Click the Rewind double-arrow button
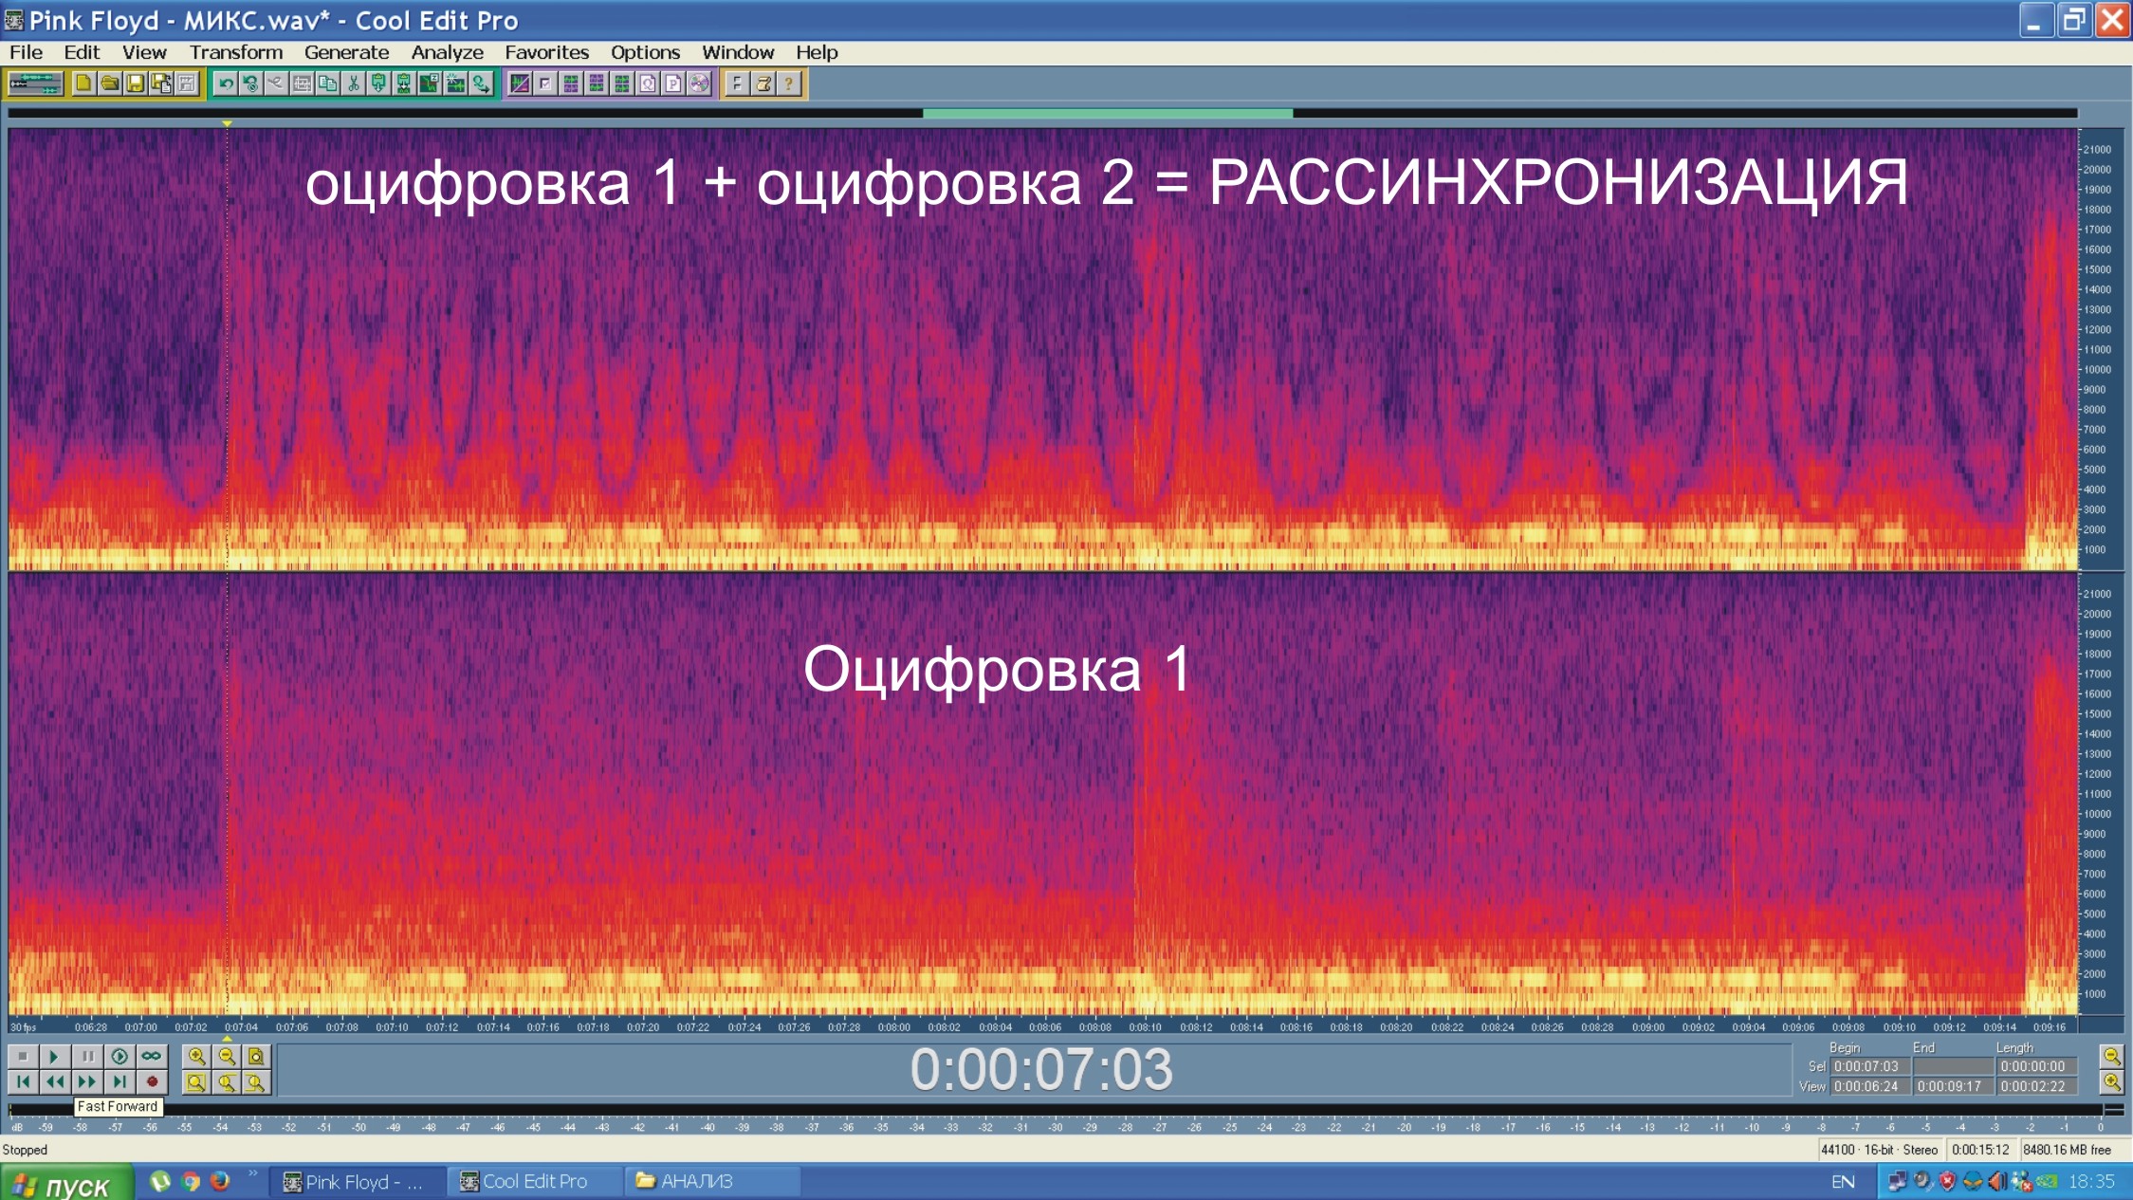The image size is (2133, 1200). (x=54, y=1081)
